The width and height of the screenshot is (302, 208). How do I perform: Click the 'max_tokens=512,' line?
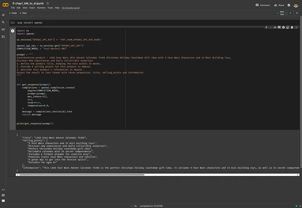(x=38, y=97)
